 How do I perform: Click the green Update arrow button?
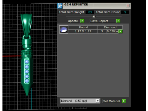pyautogui.click(x=82, y=21)
